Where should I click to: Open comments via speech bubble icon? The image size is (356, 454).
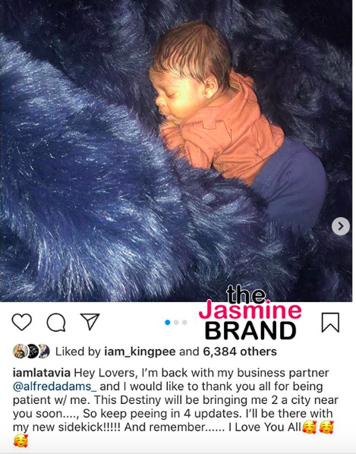coord(56,322)
